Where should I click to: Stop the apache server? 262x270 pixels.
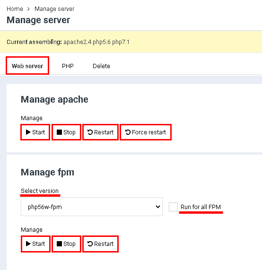tap(66, 132)
